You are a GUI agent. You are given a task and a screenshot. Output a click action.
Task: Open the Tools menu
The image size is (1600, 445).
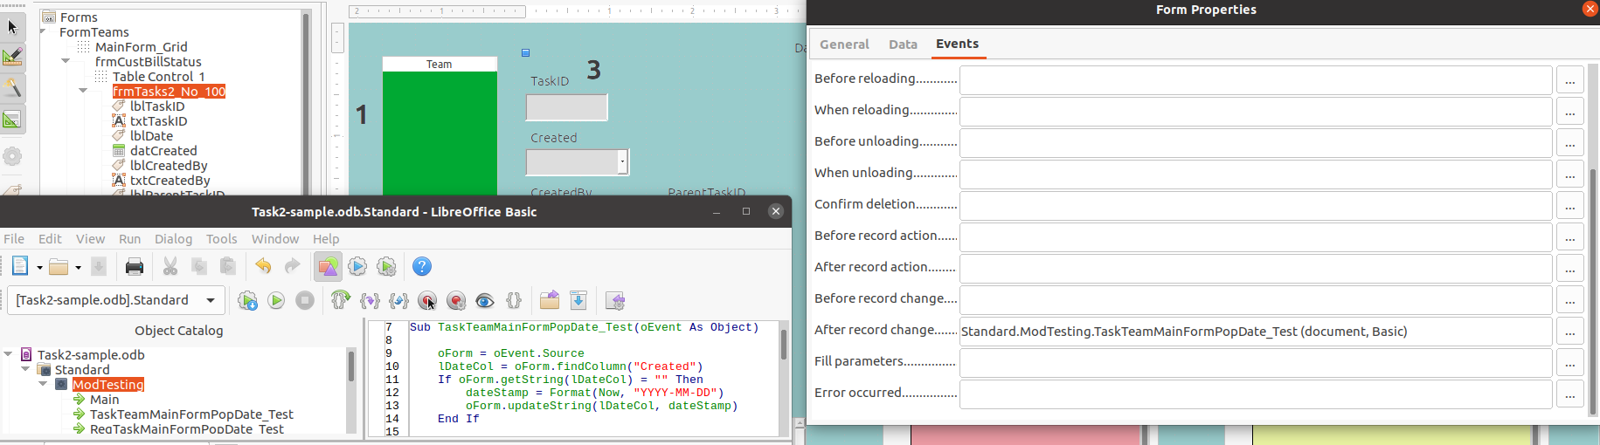pos(221,239)
